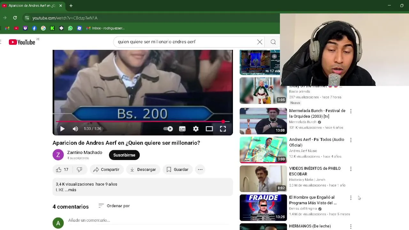This screenshot has height=230, width=409.
Task: Download video with Descargar
Action: (x=143, y=170)
